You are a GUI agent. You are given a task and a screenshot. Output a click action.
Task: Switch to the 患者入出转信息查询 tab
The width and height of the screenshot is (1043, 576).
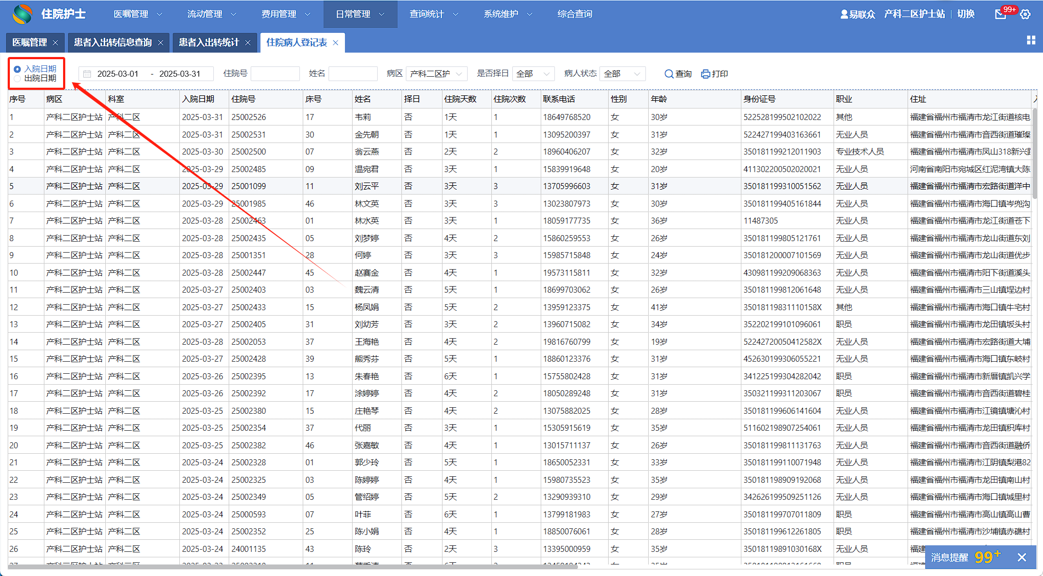point(112,43)
